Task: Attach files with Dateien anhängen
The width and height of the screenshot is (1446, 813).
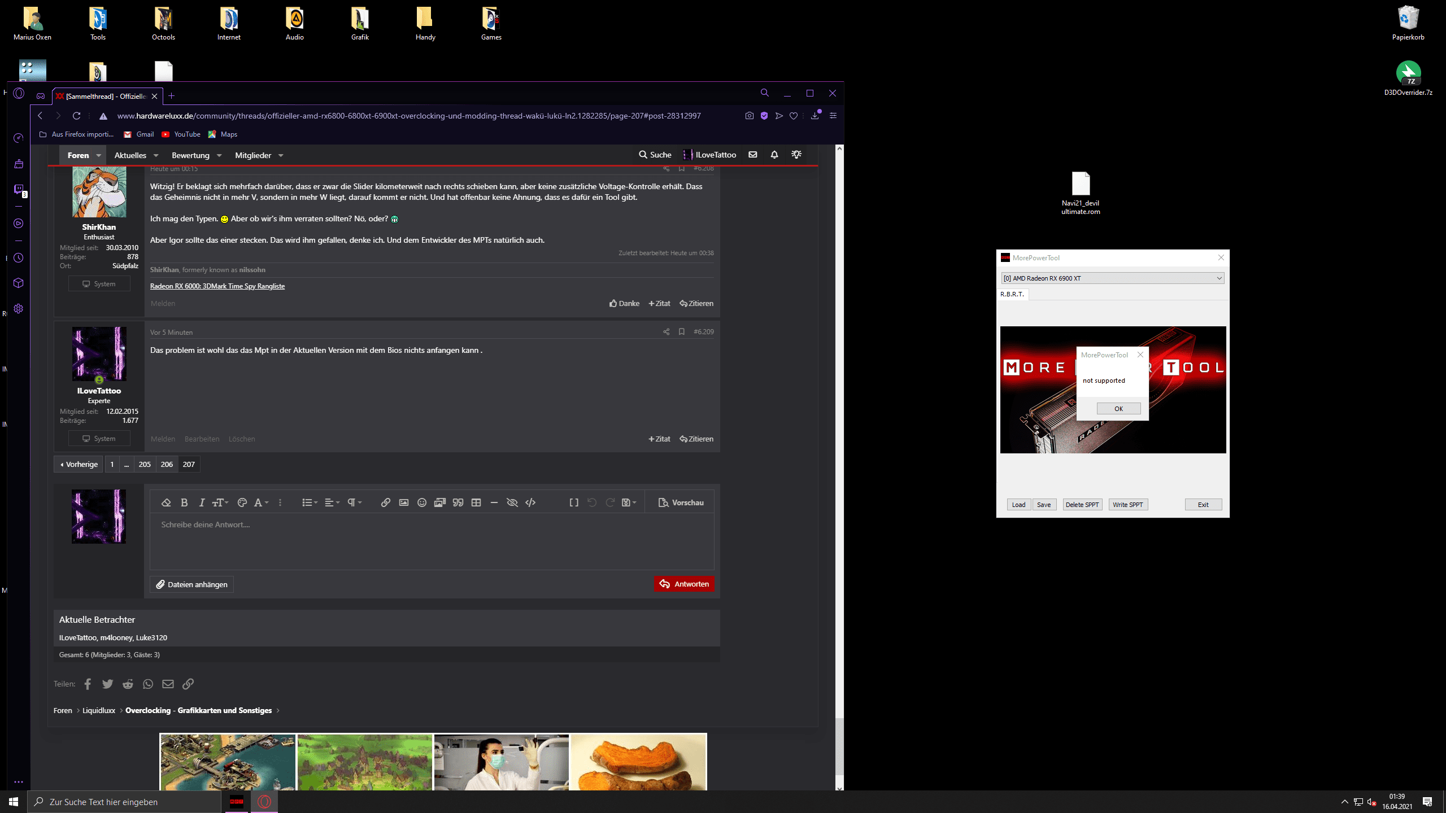Action: tap(191, 584)
